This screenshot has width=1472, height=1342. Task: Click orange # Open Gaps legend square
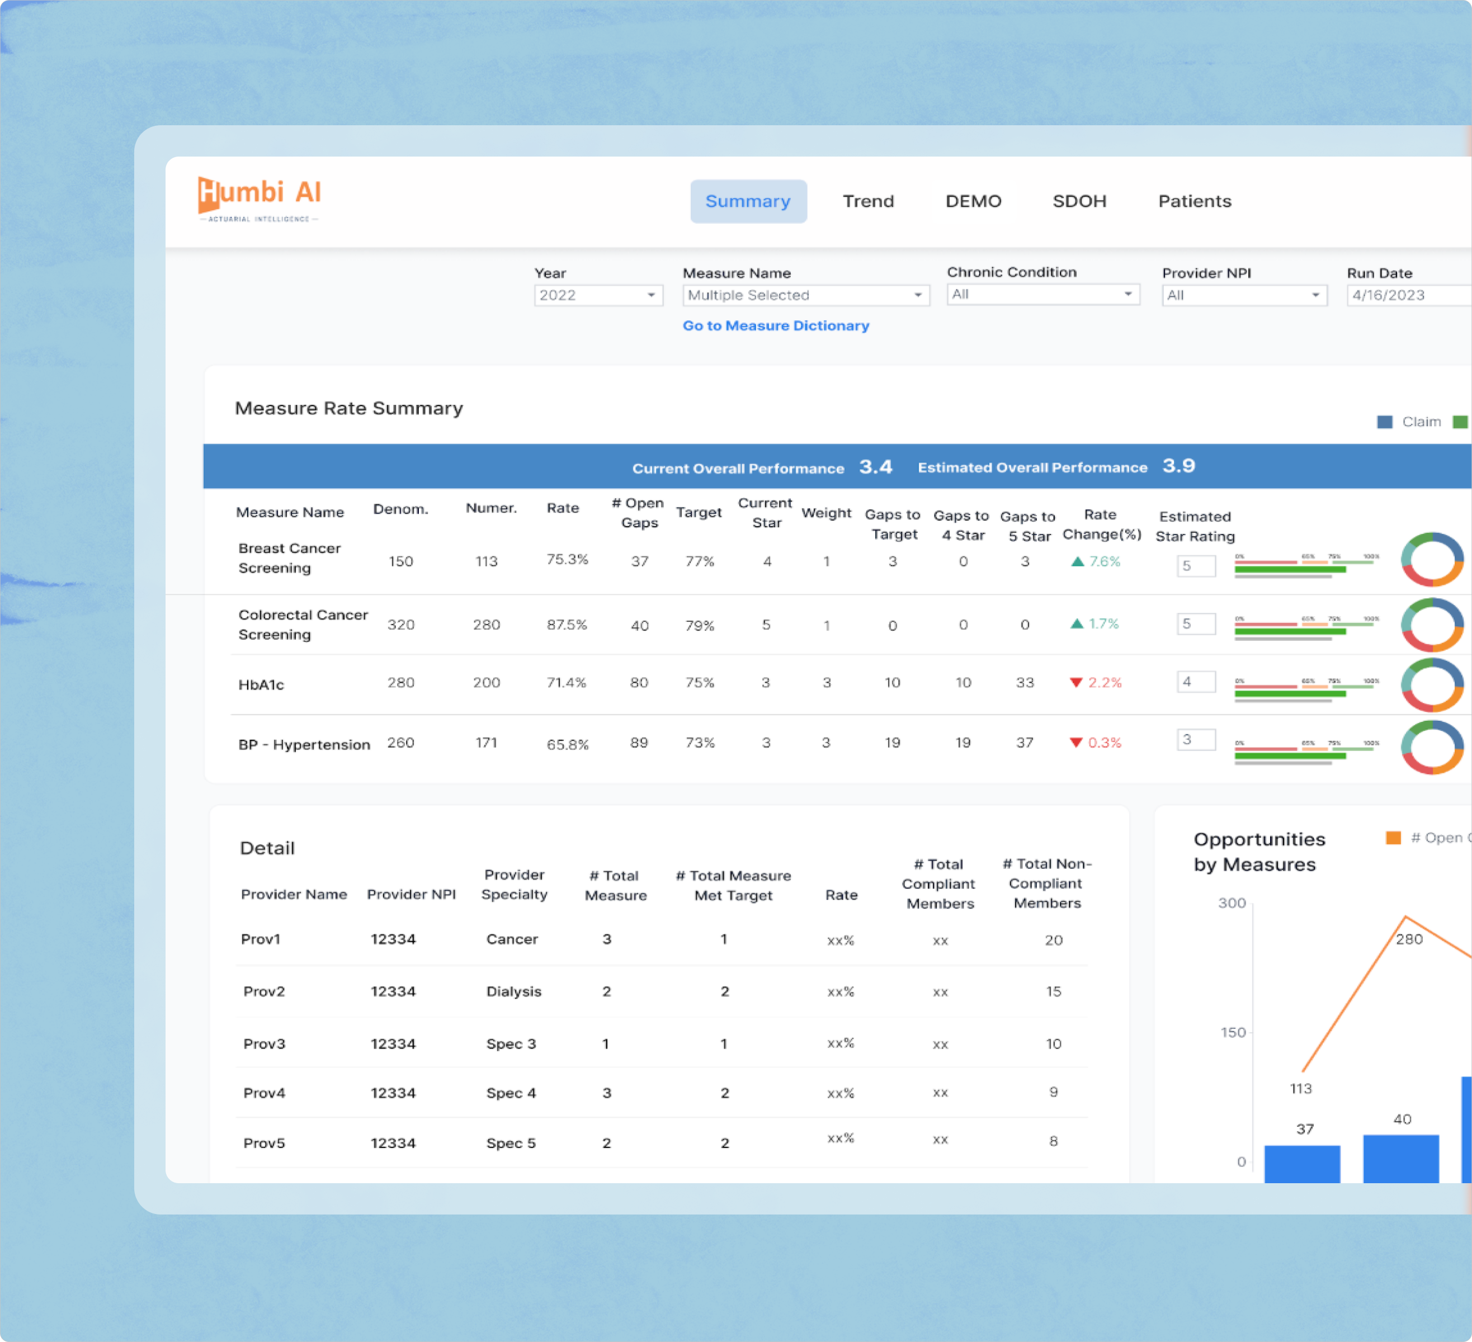tap(1393, 838)
